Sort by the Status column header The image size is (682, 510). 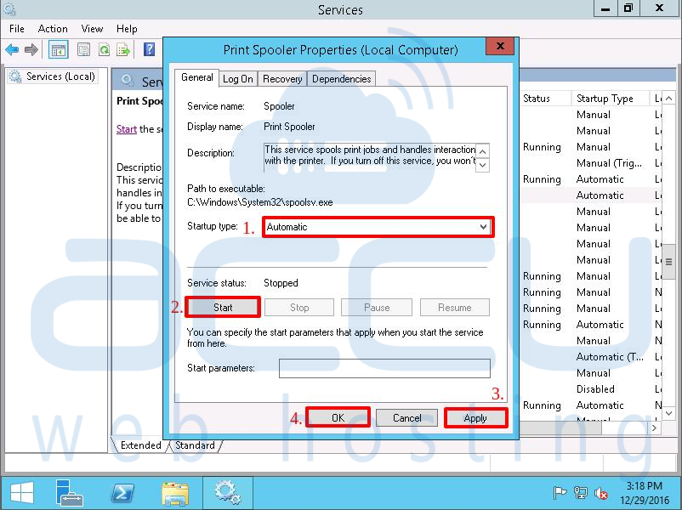[x=545, y=99]
